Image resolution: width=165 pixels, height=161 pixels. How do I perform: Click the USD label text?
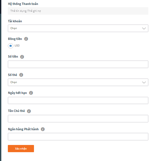click(x=17, y=45)
